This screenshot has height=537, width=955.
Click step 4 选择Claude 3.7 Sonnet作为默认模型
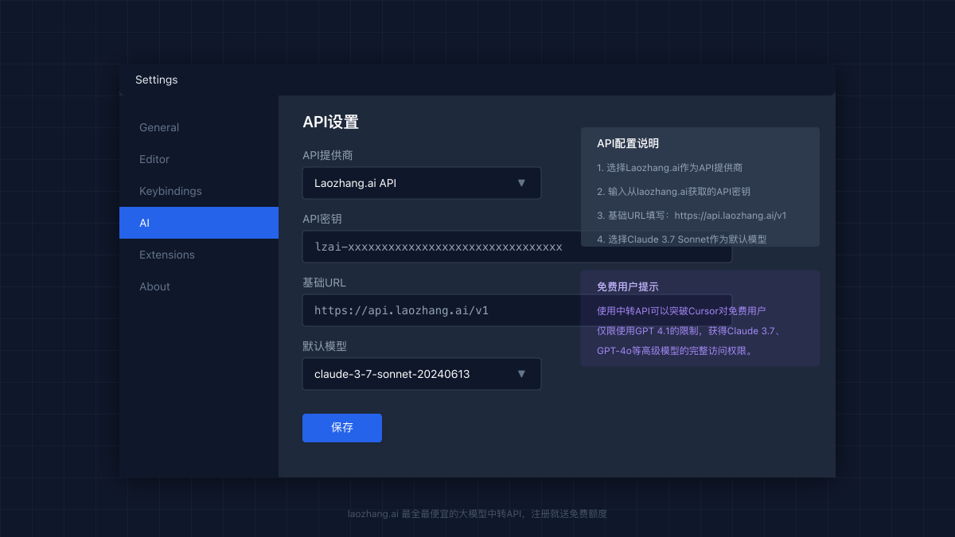(682, 239)
